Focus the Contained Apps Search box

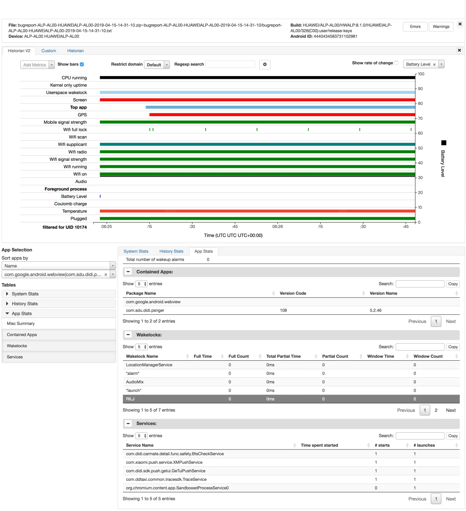pyautogui.click(x=420, y=284)
